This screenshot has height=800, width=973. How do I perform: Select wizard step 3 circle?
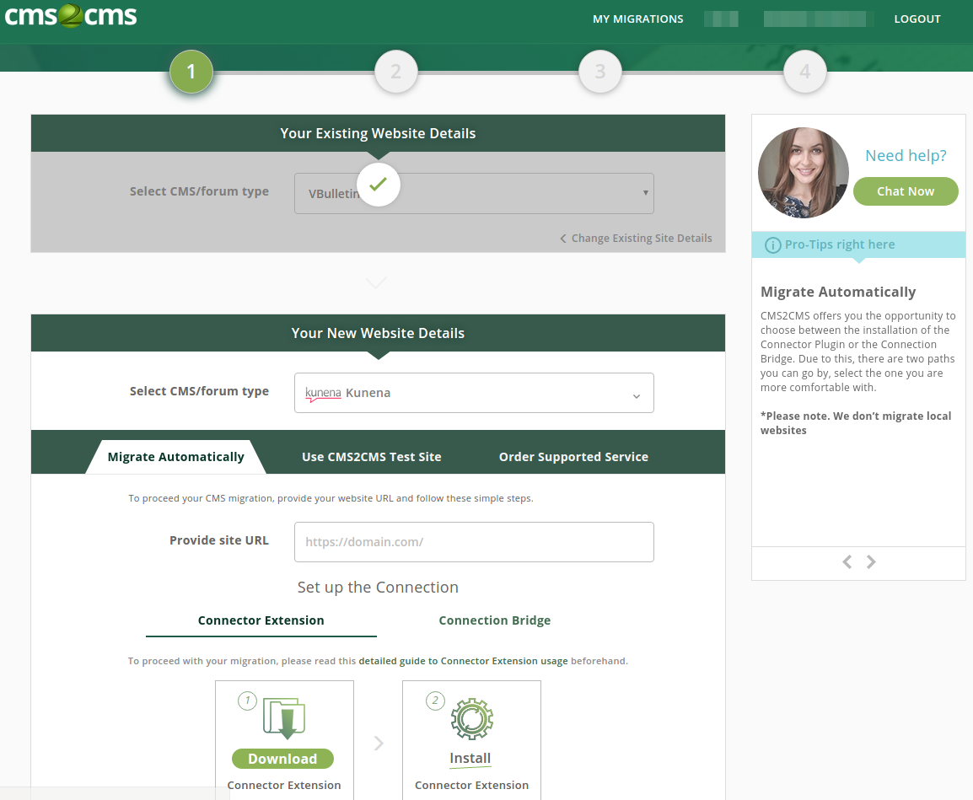coord(600,72)
